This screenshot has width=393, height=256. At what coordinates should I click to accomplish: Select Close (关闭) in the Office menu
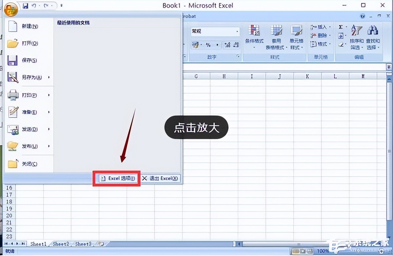tap(29, 164)
